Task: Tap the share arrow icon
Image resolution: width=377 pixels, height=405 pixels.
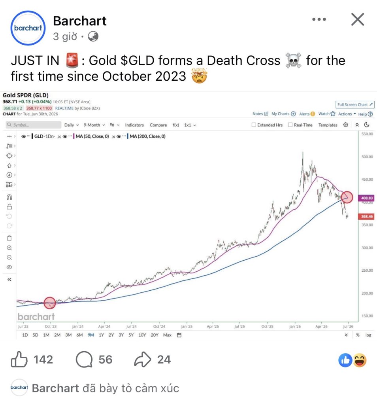Action: 142,359
